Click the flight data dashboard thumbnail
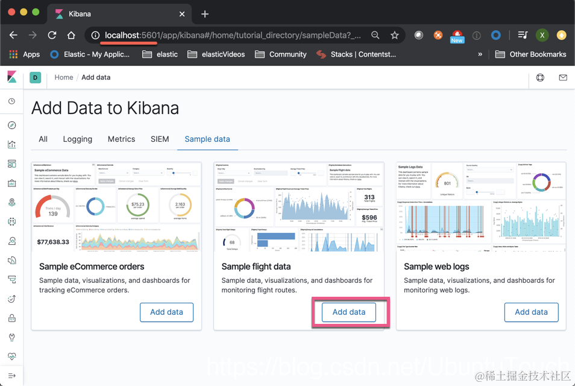 click(299, 207)
